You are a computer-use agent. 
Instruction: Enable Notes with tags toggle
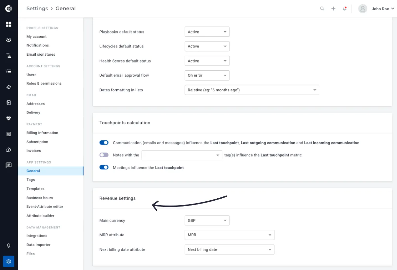104,155
